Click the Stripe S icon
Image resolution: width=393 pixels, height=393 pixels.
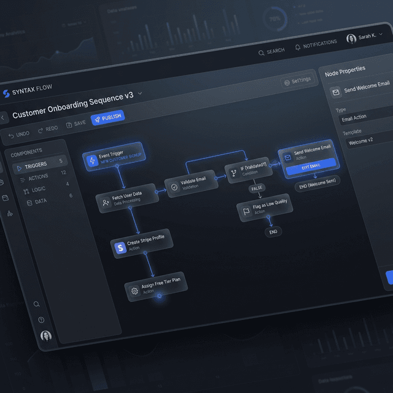[120, 247]
